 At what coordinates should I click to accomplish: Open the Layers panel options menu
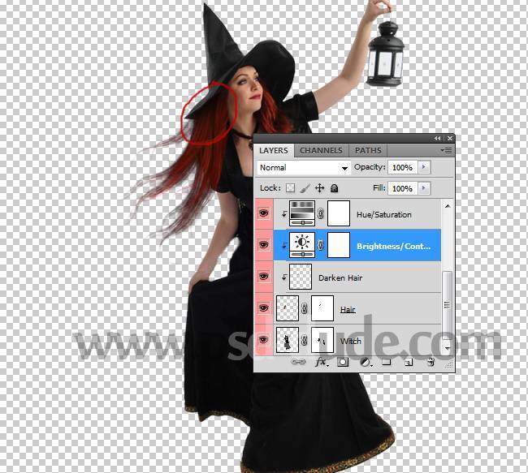[x=445, y=150]
